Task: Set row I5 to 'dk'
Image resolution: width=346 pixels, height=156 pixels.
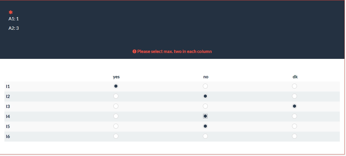Action: (294, 126)
